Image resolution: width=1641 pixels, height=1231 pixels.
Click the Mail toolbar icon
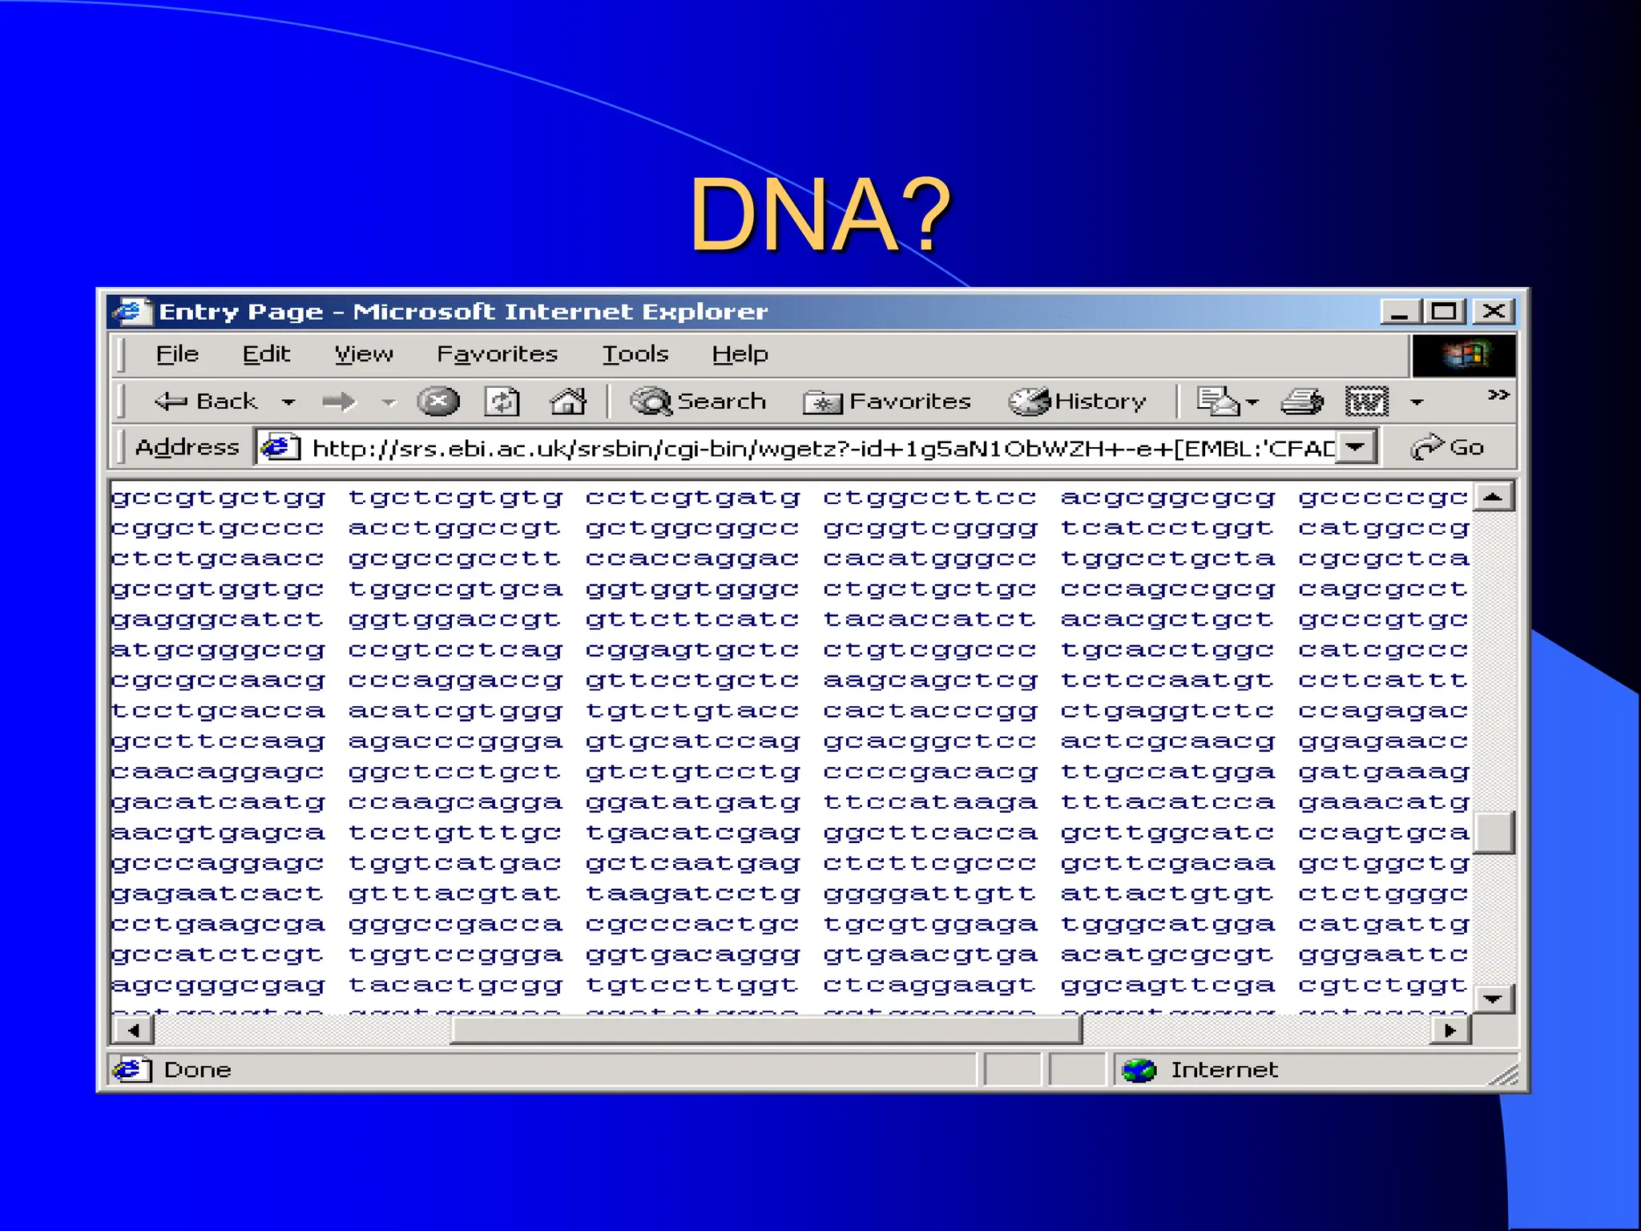(x=1218, y=401)
